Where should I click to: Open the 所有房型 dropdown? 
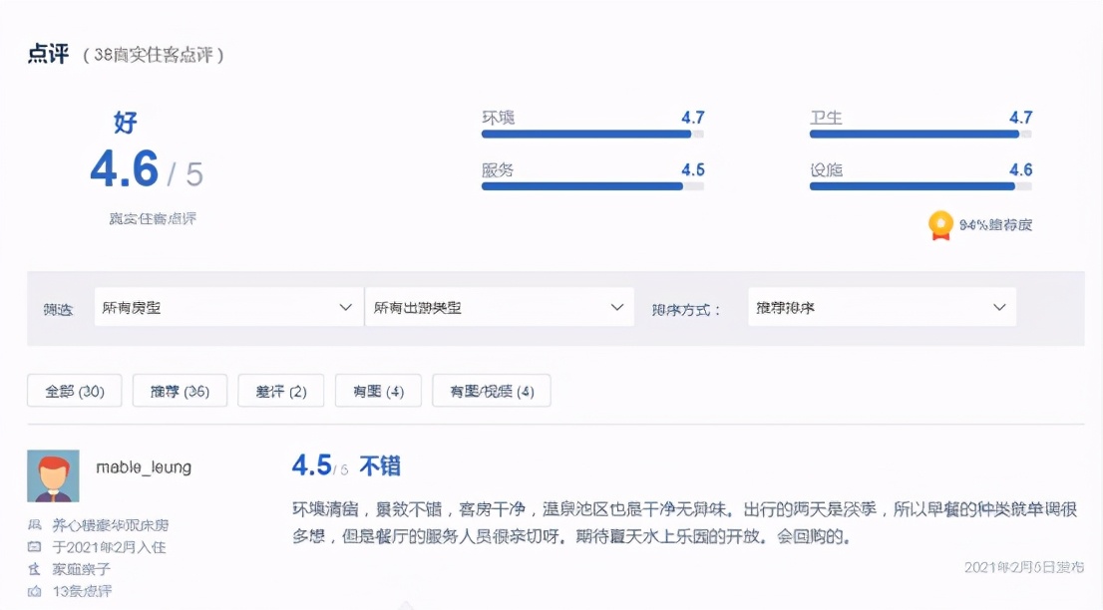(226, 307)
